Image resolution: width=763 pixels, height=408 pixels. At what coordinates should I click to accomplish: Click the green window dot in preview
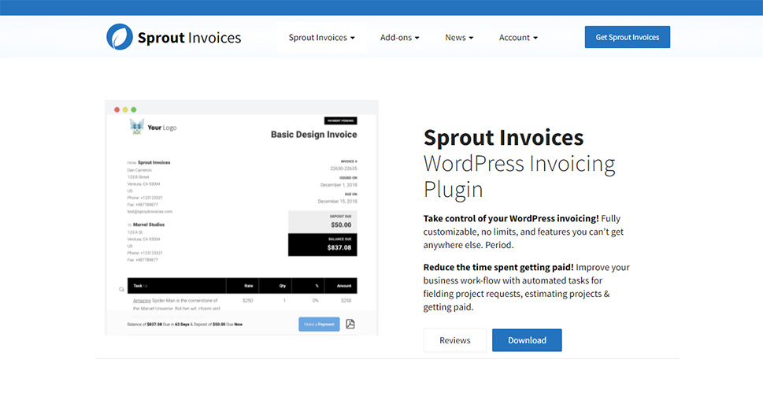tap(134, 109)
